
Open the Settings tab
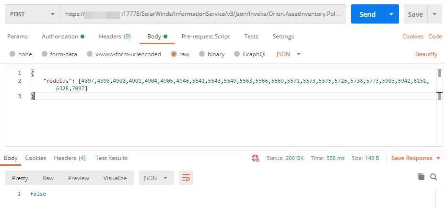pyautogui.click(x=283, y=37)
